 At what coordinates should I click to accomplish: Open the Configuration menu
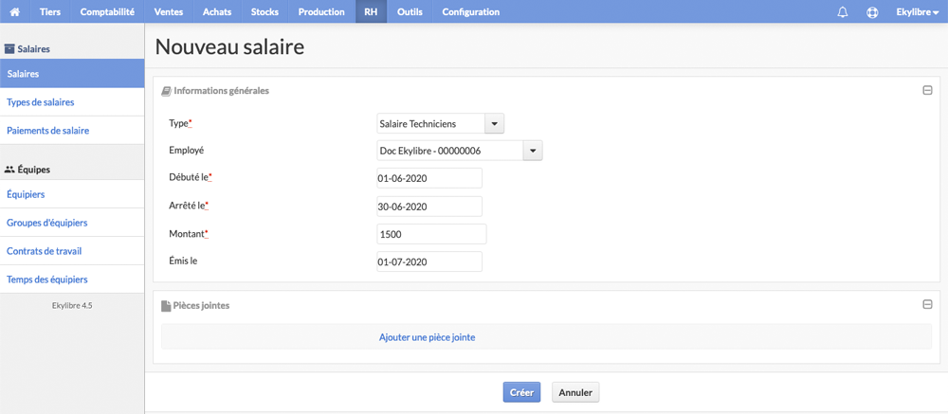tap(471, 11)
